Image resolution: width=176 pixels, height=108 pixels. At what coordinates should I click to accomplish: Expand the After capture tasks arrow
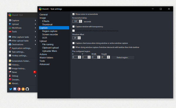(x=35, y=37)
